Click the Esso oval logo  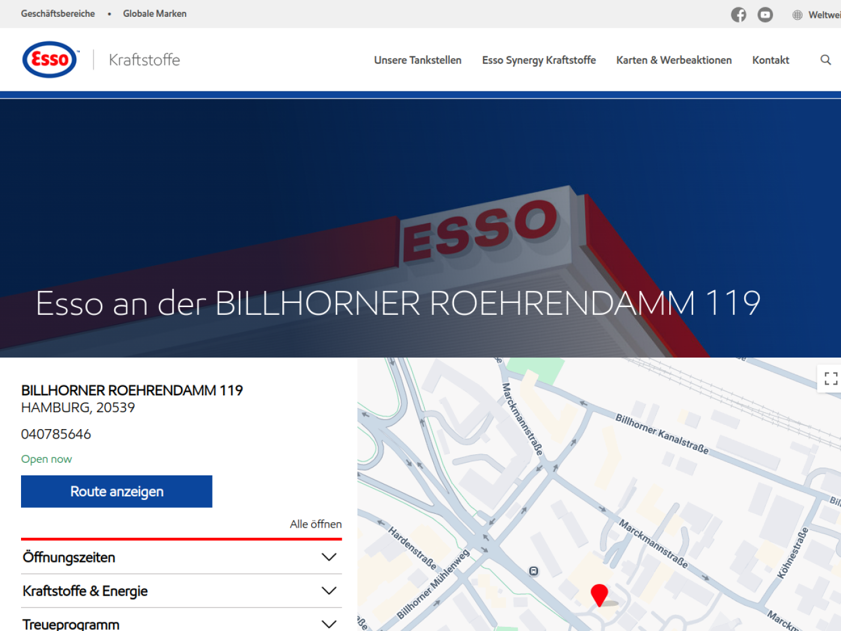click(50, 59)
